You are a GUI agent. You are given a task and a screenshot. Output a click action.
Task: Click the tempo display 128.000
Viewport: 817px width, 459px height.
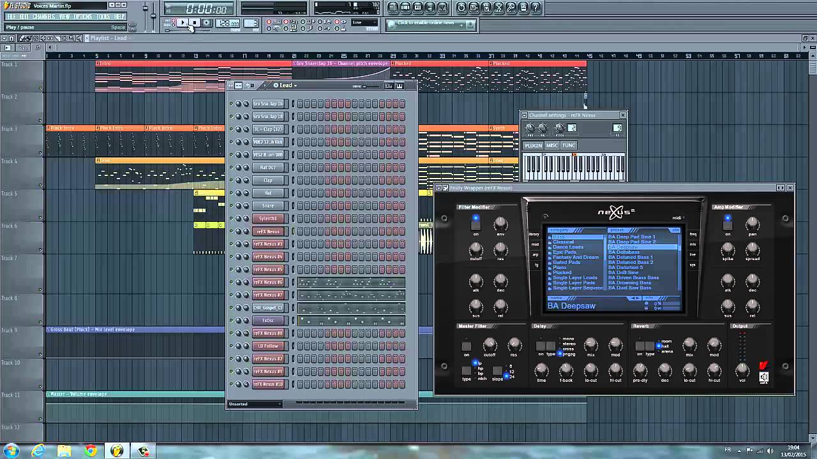point(228,23)
